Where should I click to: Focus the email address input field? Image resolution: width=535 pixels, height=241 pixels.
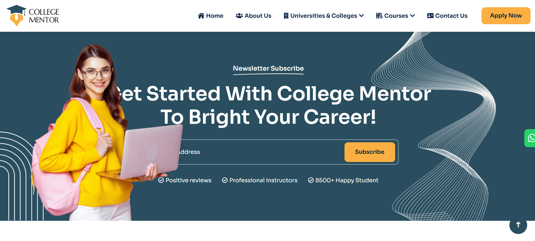pyautogui.click(x=257, y=152)
